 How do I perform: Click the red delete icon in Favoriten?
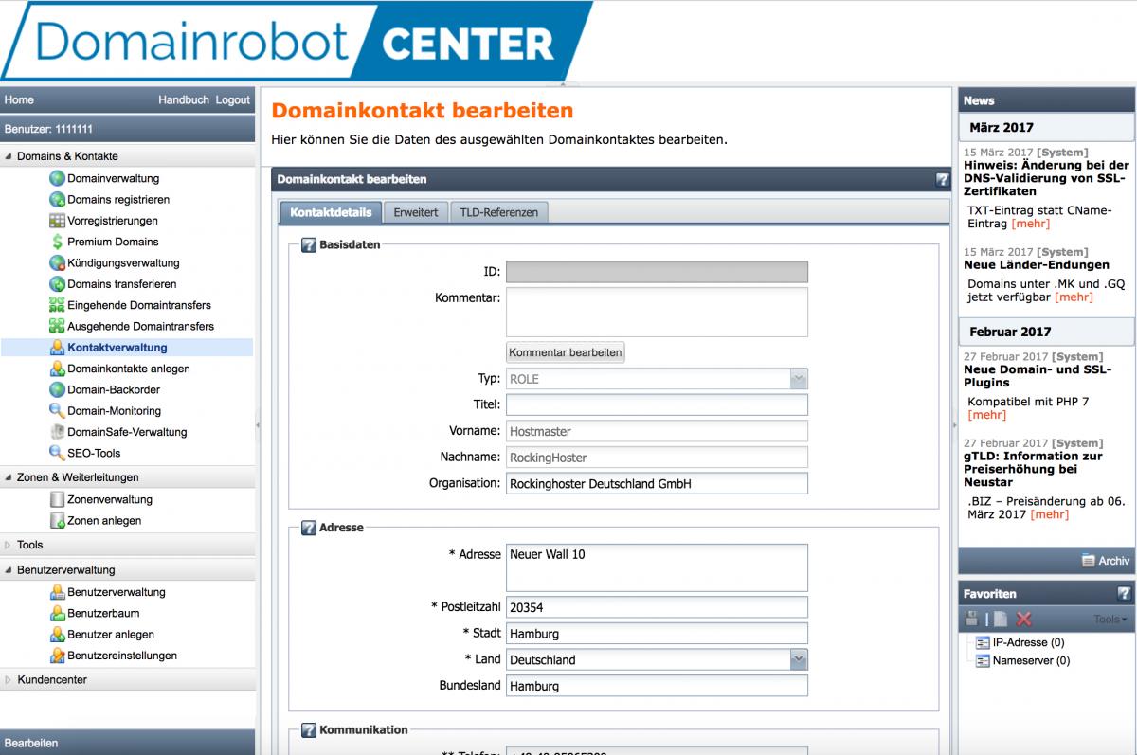pos(1023,620)
